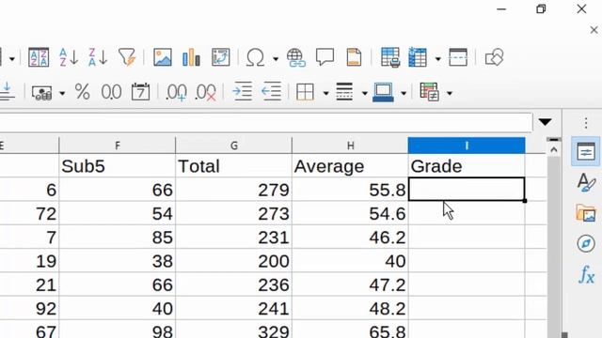Select the Total header cell
Image resolution: width=602 pixels, height=338 pixels.
point(234,166)
